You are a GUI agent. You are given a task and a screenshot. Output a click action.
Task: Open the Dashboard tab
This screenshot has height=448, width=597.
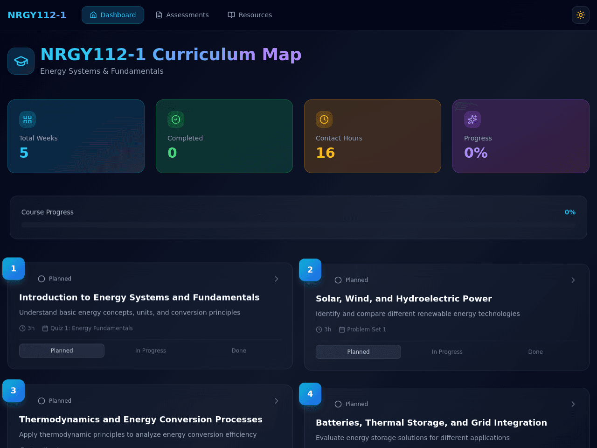113,15
